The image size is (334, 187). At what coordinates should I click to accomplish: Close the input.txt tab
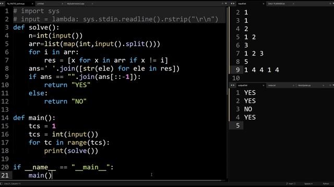[263, 4]
